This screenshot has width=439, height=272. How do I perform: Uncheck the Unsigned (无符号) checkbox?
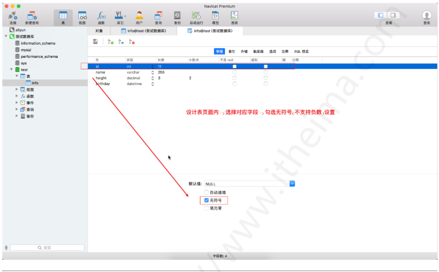coord(206,200)
